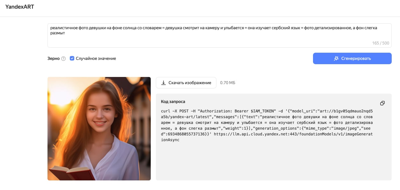
Task: Click the copy request code icon
Action: pyautogui.click(x=382, y=103)
